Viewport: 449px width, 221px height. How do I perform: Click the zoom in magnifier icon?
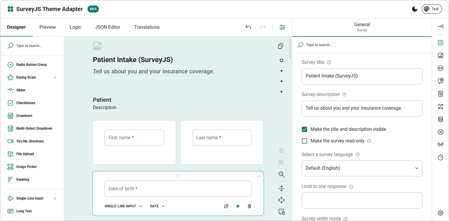281,151
